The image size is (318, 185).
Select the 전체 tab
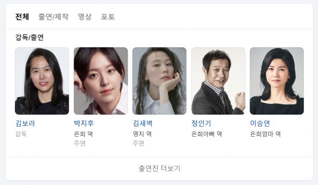tap(22, 17)
